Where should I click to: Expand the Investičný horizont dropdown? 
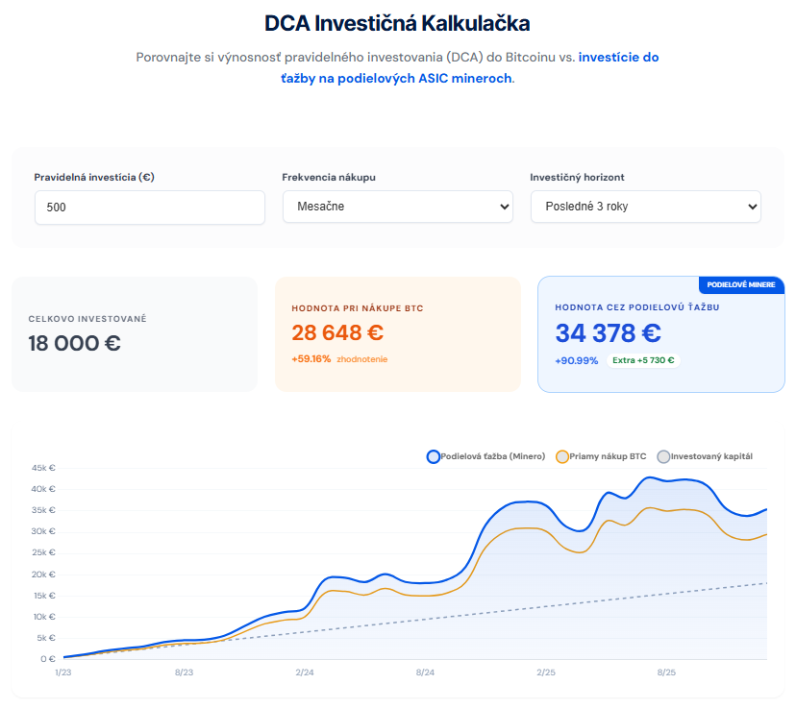click(x=645, y=207)
